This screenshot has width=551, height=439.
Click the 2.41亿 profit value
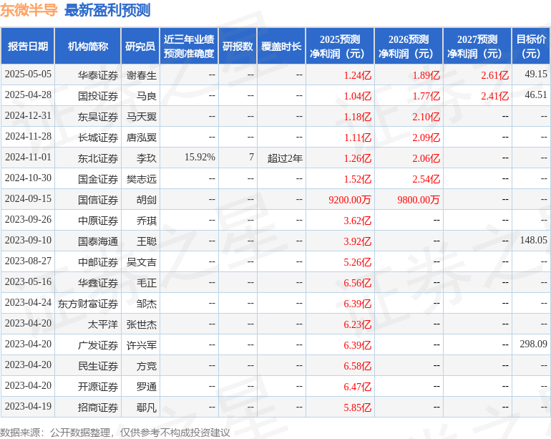coord(494,96)
